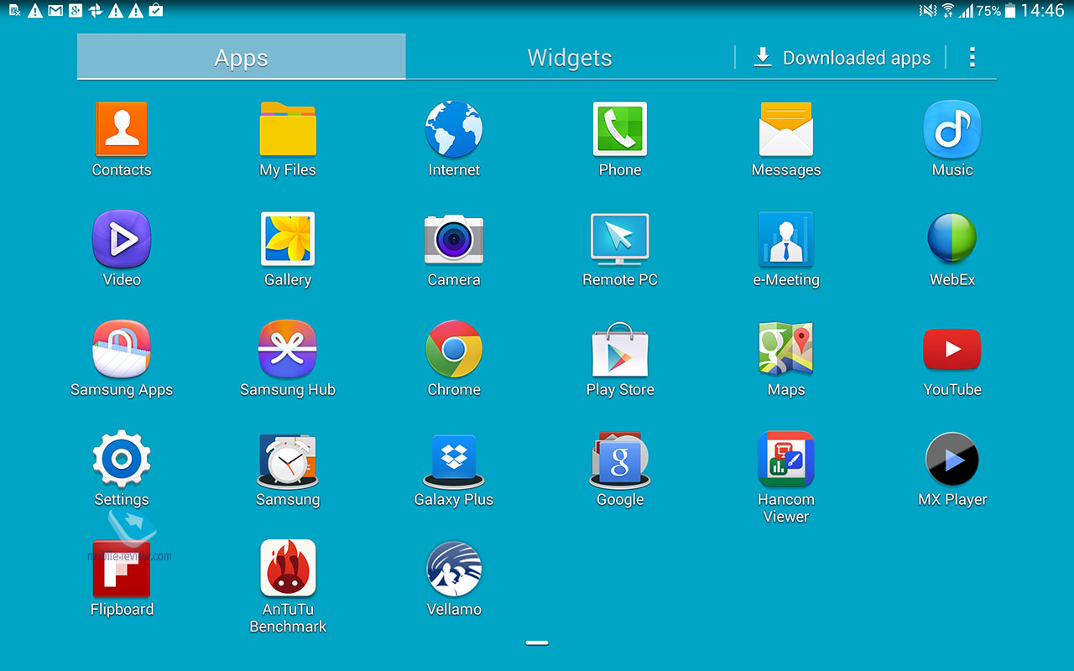Tap the Google+ notification icon in status bar
Image resolution: width=1074 pixels, height=671 pixels.
[76, 11]
